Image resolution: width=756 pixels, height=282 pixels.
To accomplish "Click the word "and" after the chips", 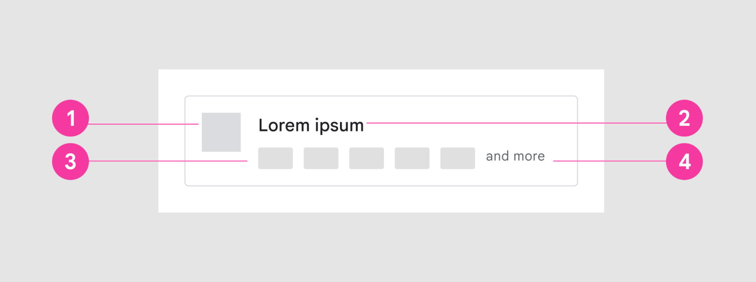I will point(497,156).
